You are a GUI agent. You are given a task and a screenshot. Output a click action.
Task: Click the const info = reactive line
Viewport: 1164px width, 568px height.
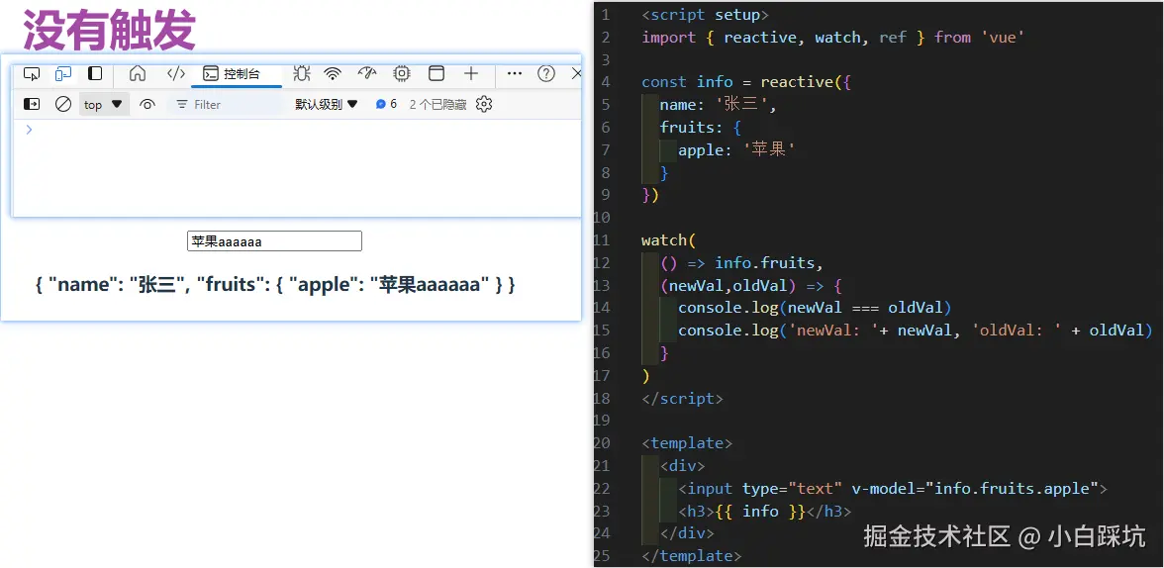click(x=746, y=82)
